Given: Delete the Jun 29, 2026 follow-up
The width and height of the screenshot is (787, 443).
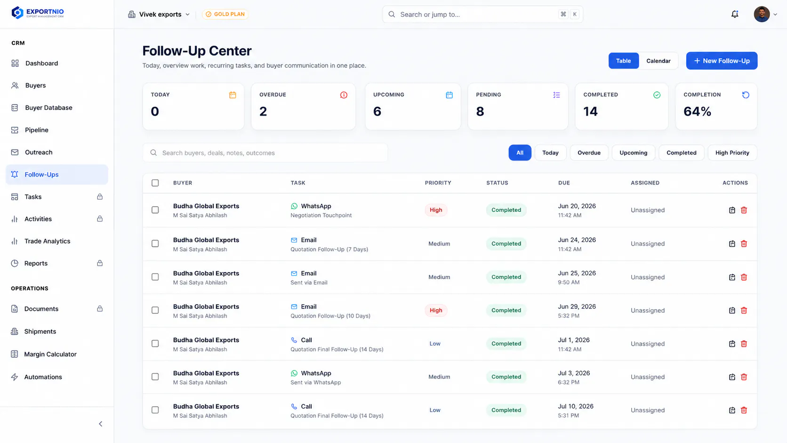Looking at the screenshot, I should 744,311.
